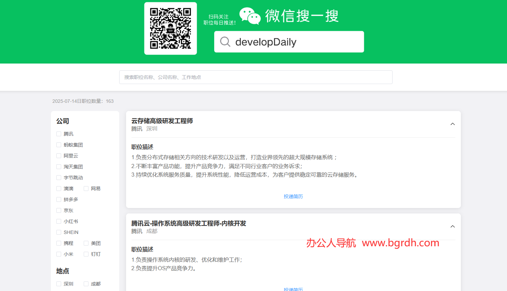Check the 腾讯 company filter
Image resolution: width=507 pixels, height=291 pixels.
point(59,134)
